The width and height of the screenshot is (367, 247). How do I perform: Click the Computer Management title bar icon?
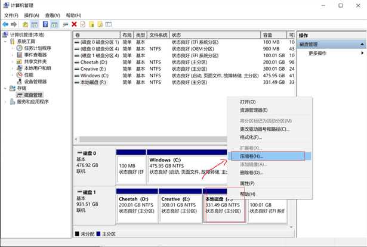pyautogui.click(x=6, y=5)
